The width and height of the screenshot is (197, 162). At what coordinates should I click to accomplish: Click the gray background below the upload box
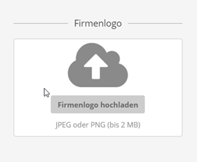[98, 150]
